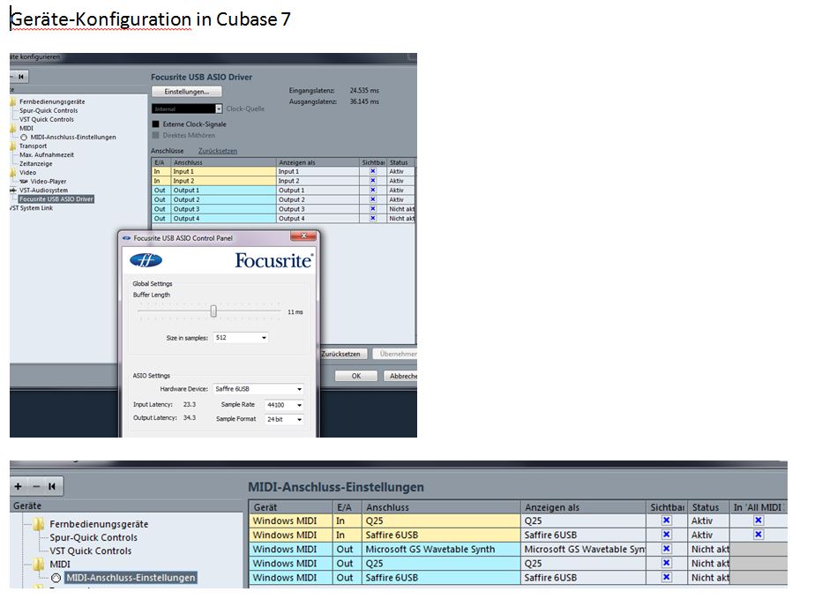
Task: Toggle Sichtbar for Microsoft GS Wavetable Synth
Action: tap(666, 549)
